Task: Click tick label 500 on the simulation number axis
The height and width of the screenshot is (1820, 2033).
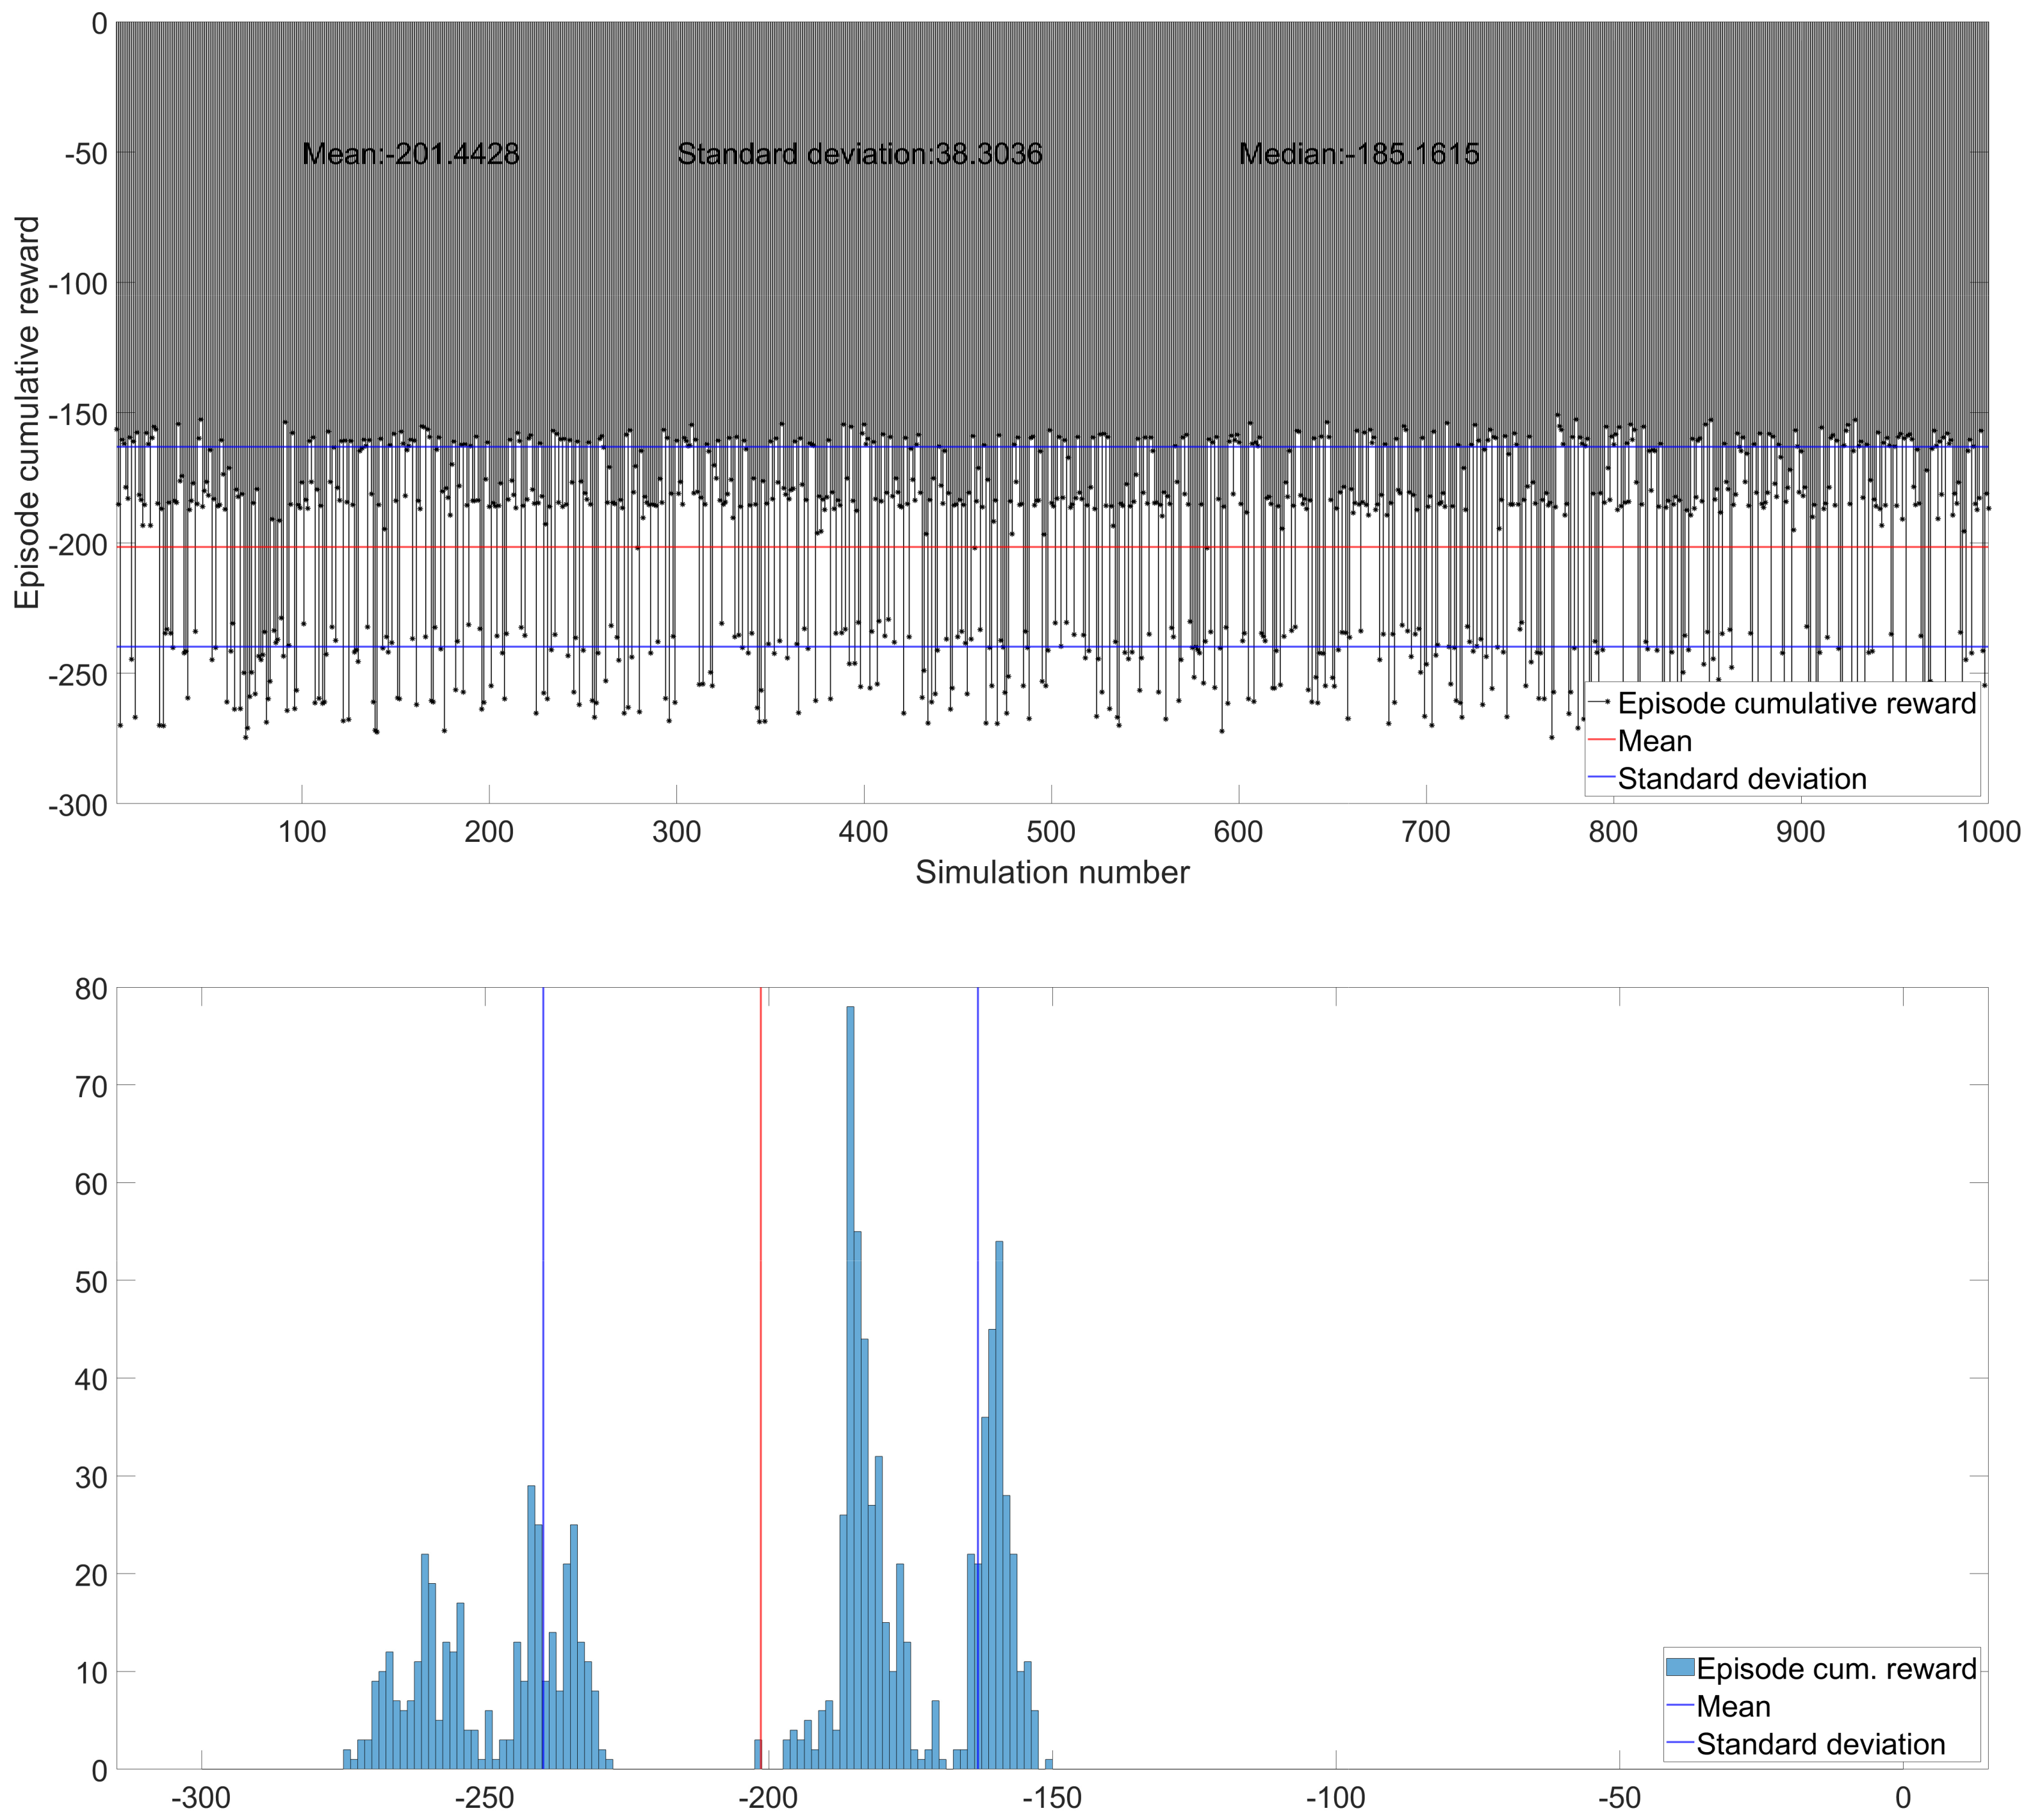Action: coord(1050,832)
